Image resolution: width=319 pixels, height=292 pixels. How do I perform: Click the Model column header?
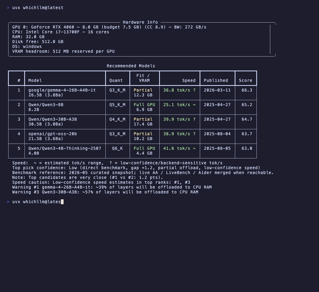click(35, 80)
